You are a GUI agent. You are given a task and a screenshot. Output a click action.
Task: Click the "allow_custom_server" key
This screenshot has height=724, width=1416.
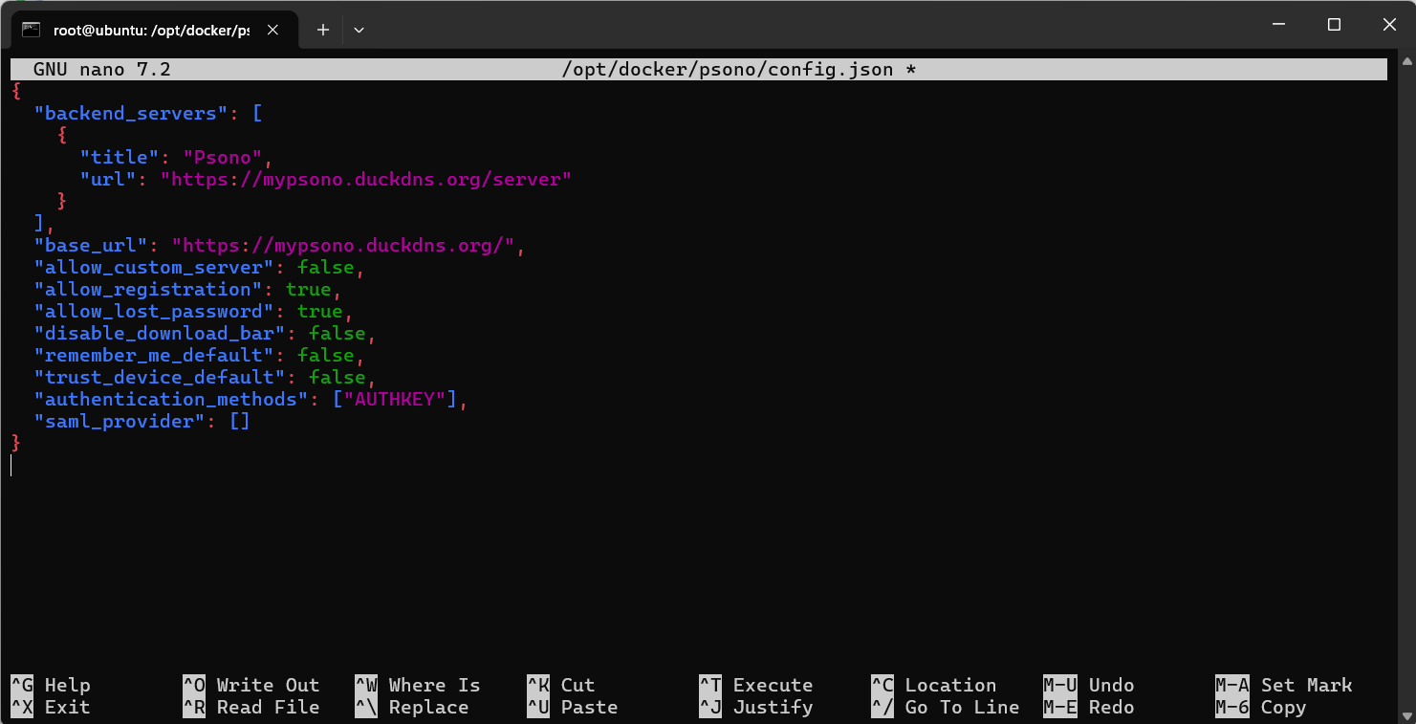154,267
